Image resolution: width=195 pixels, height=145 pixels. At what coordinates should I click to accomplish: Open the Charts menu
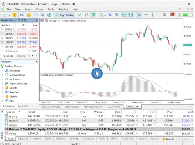pos(40,9)
